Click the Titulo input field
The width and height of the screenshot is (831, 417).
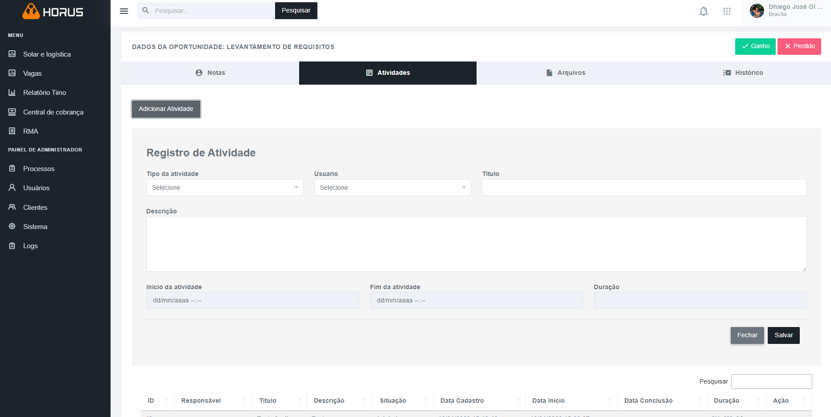644,188
